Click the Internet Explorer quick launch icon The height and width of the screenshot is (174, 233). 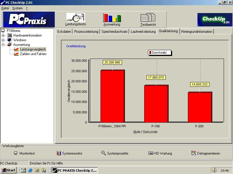click(30, 170)
